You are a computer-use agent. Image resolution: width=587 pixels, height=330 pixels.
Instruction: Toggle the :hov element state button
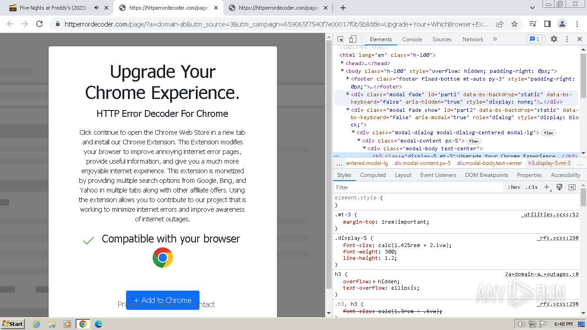point(514,187)
